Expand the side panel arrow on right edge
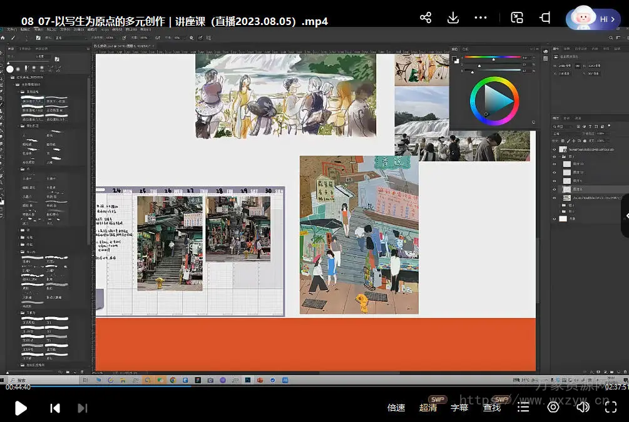Screen dimensions: 629x422 [x=625, y=216]
